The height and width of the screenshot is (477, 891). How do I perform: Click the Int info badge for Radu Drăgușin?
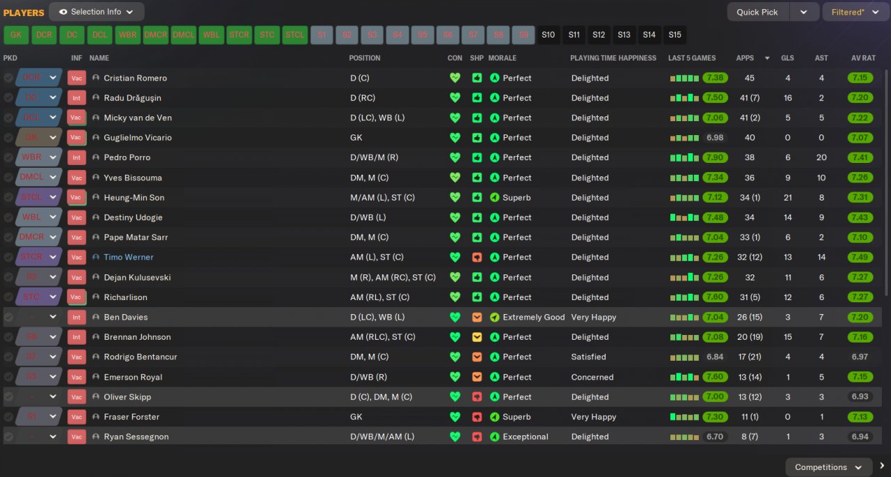pos(77,98)
